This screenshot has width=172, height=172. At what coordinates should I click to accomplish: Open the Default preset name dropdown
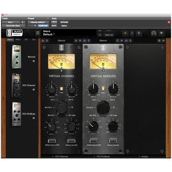(x=49, y=34)
